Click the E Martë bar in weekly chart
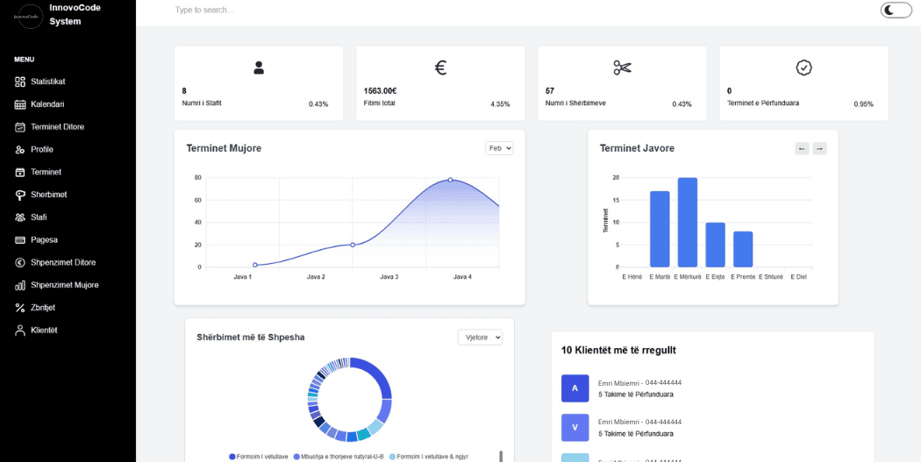 pyautogui.click(x=660, y=229)
